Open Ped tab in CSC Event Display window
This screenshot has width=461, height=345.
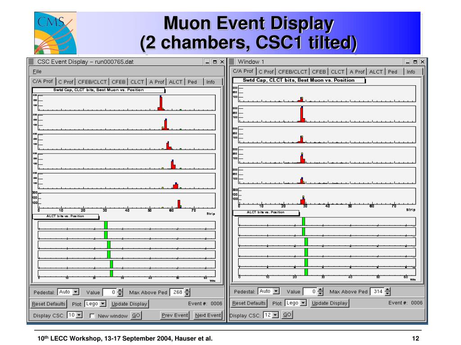pyautogui.click(x=192, y=82)
